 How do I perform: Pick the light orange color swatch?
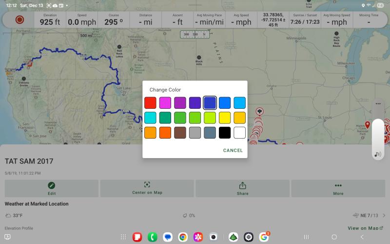[x=150, y=133]
